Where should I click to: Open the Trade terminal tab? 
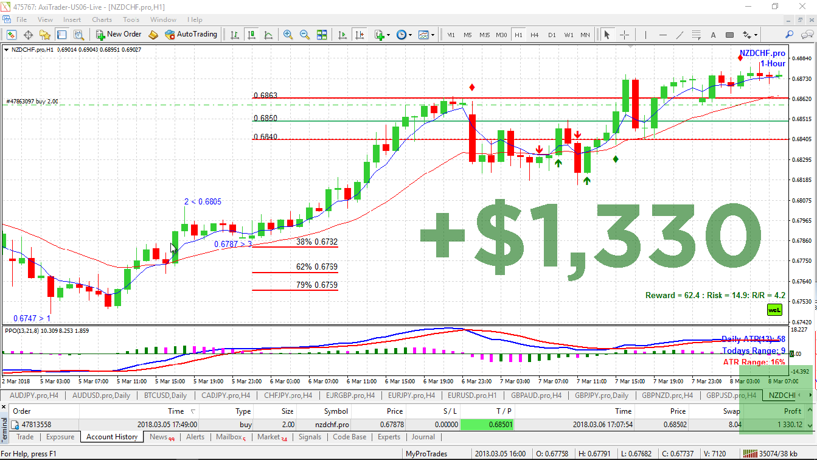point(25,437)
